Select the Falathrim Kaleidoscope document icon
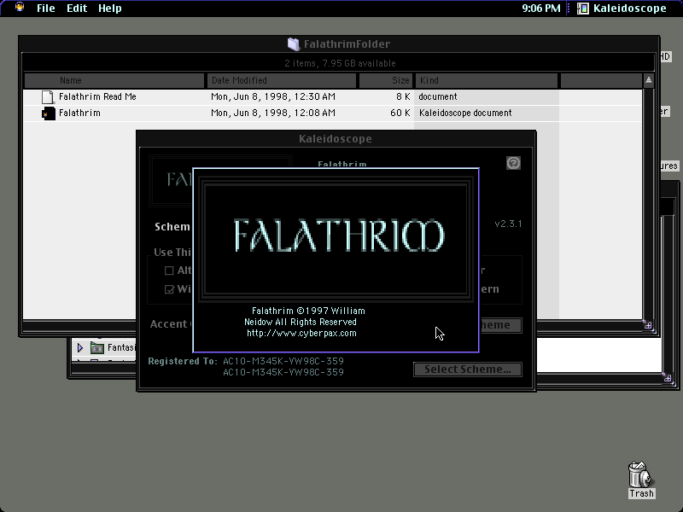 pos(48,113)
